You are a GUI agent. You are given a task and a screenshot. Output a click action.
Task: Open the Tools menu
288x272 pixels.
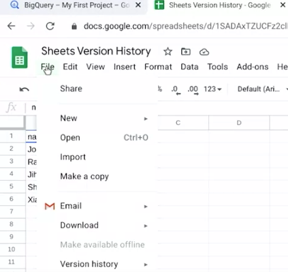click(x=217, y=67)
